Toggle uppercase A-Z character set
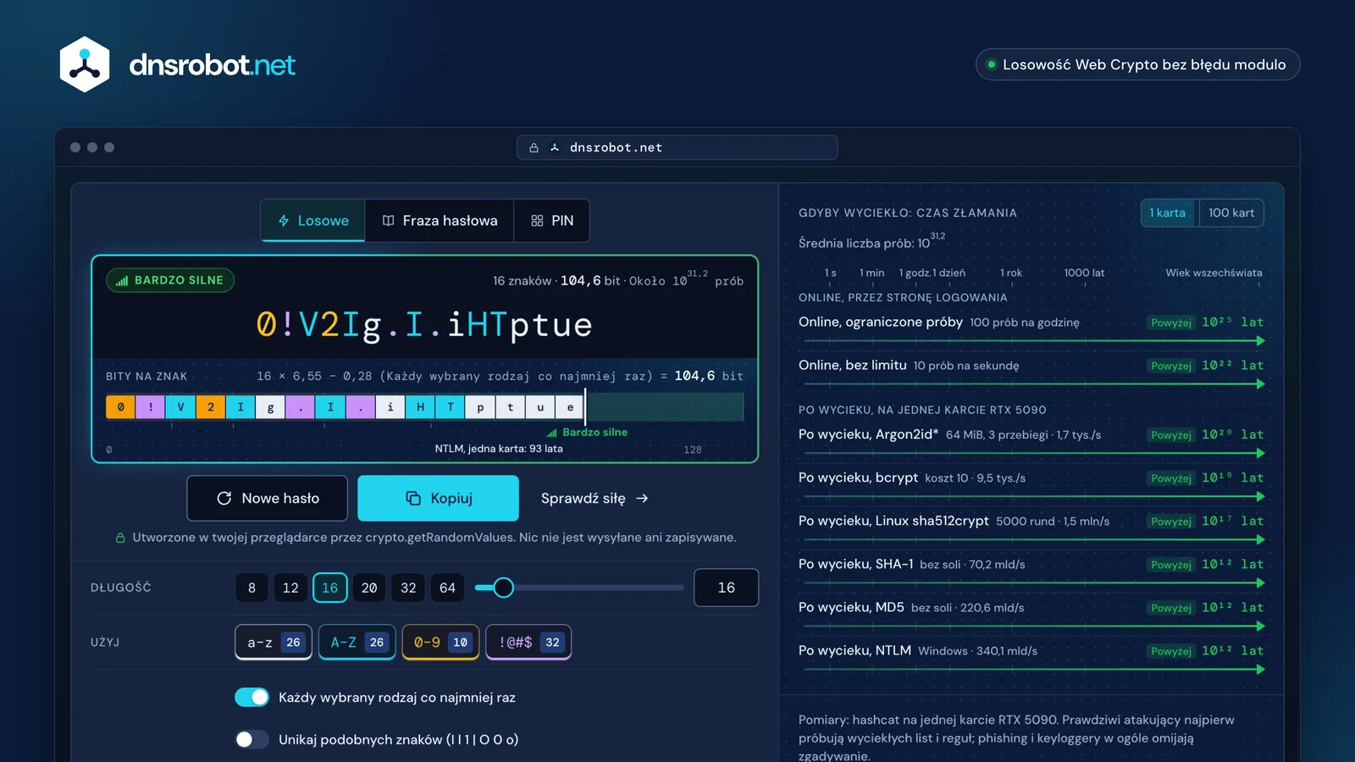The width and height of the screenshot is (1355, 762). tap(357, 642)
